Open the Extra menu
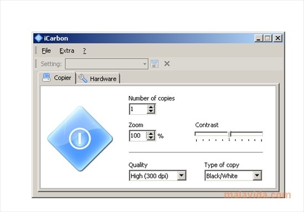 (x=67, y=51)
